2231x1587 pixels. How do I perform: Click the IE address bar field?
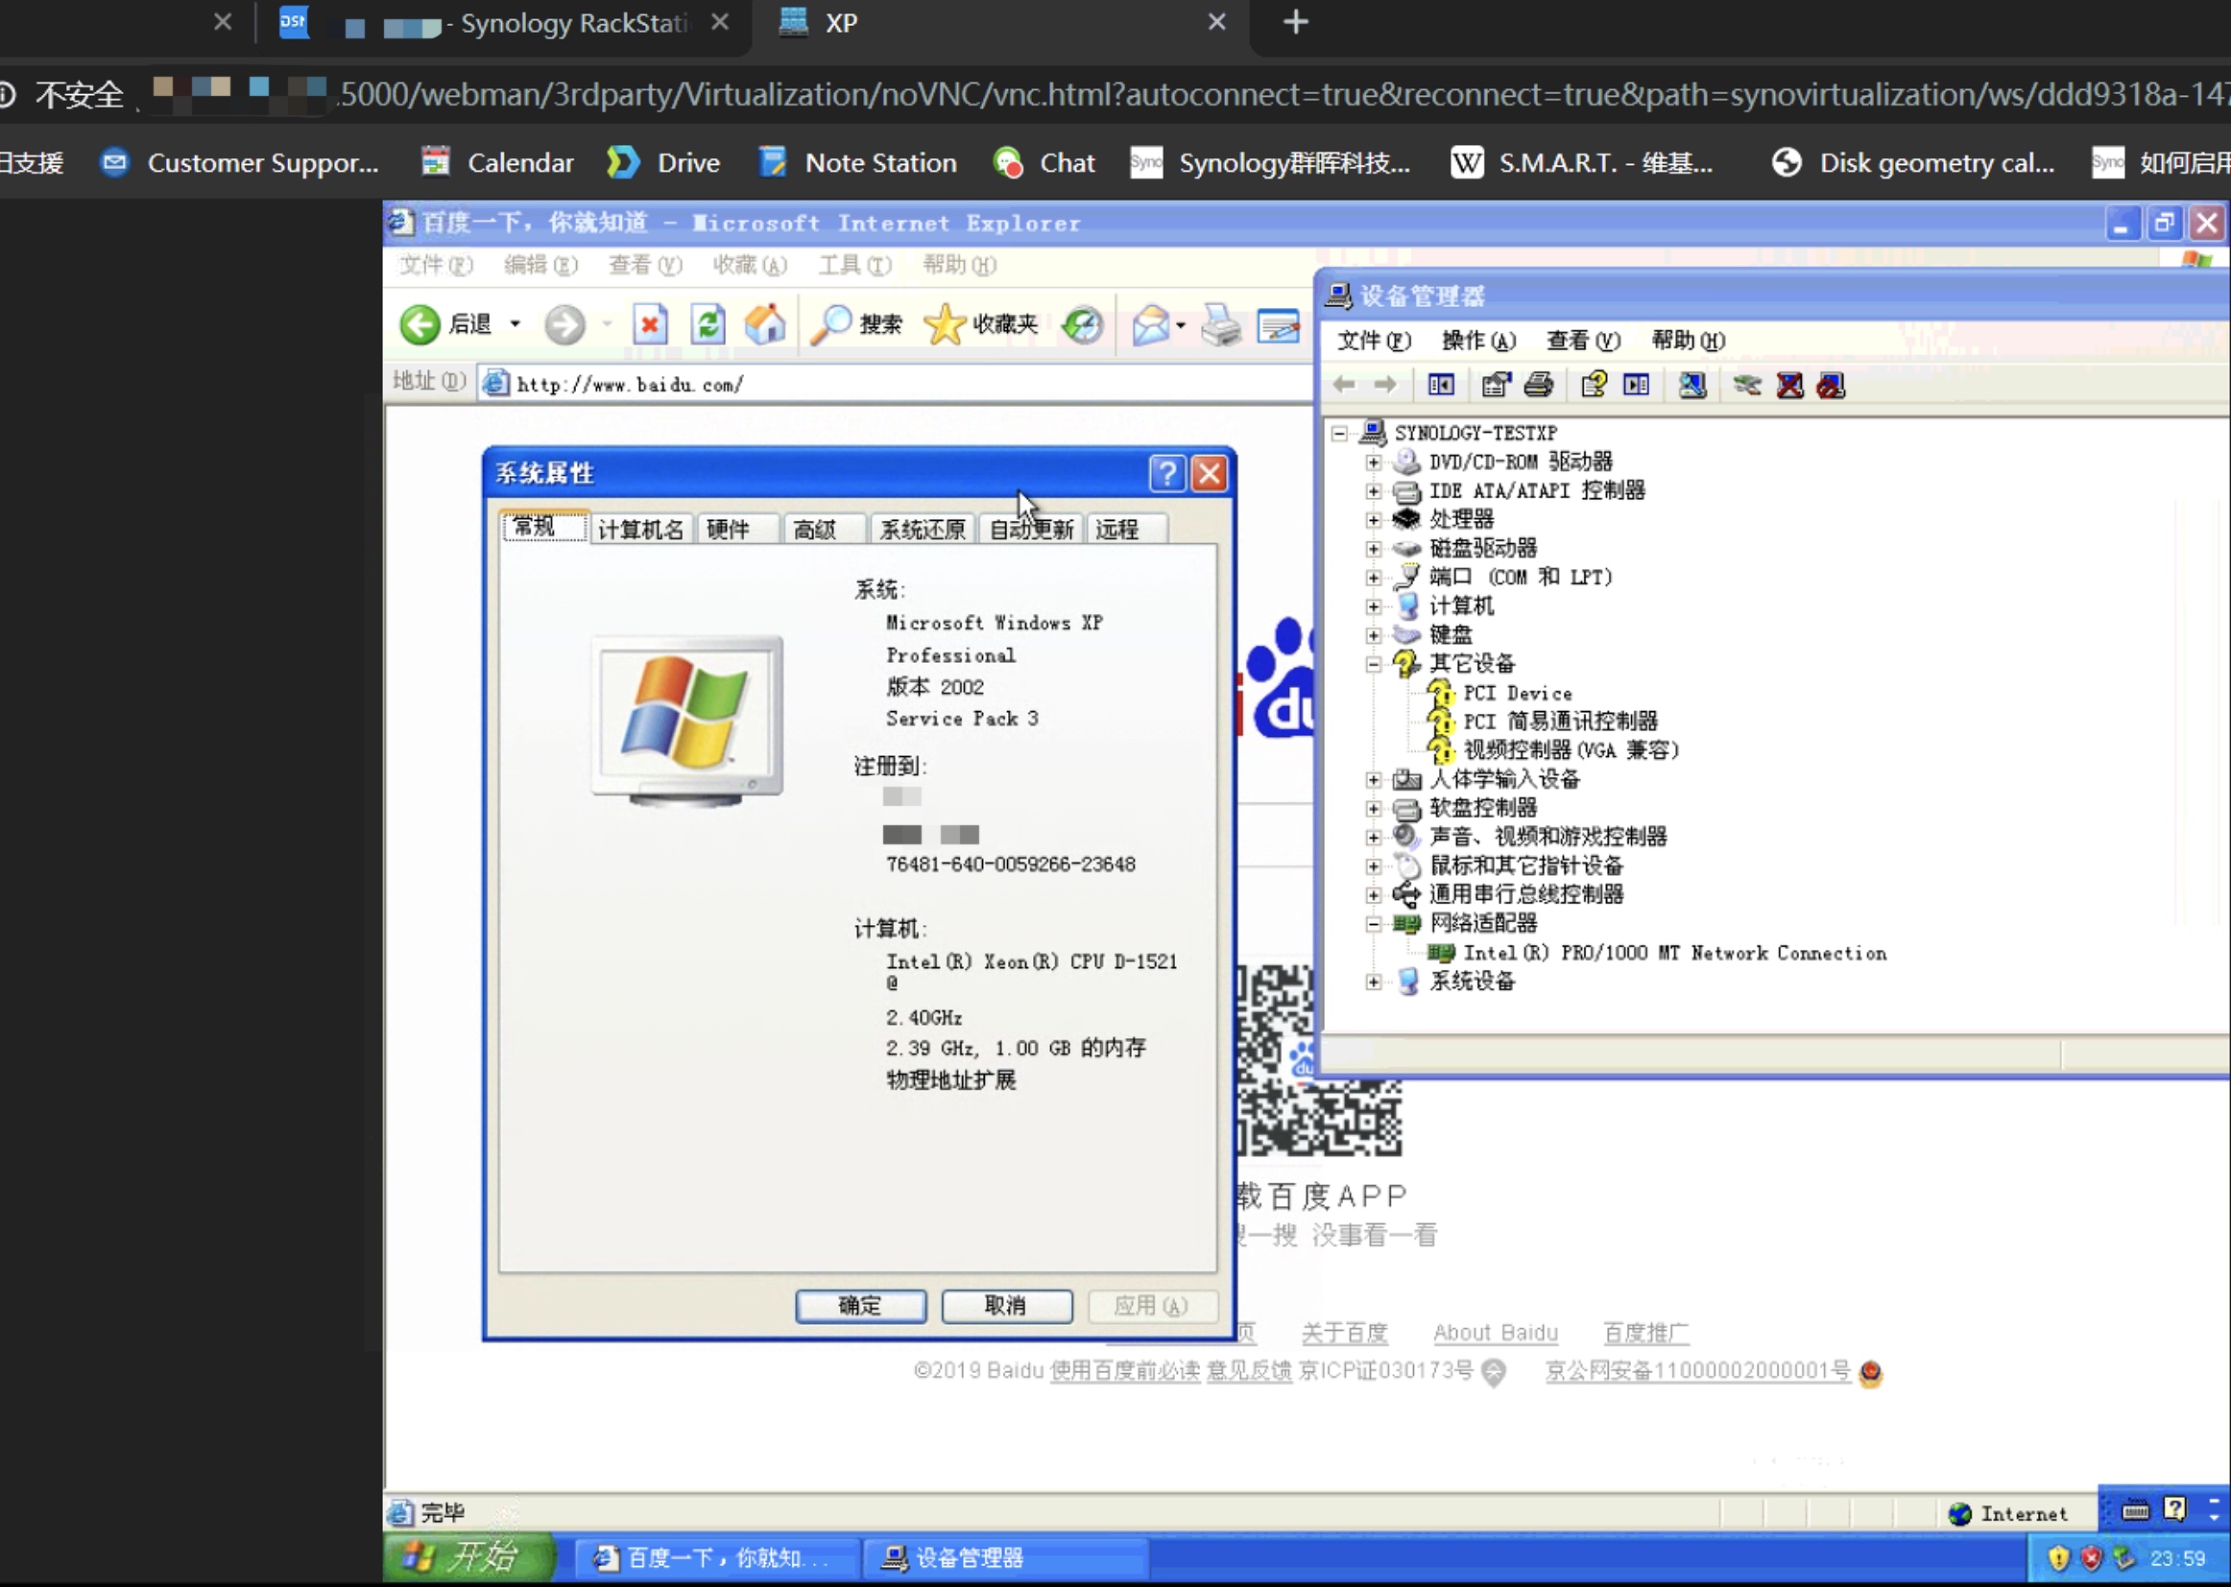point(895,384)
